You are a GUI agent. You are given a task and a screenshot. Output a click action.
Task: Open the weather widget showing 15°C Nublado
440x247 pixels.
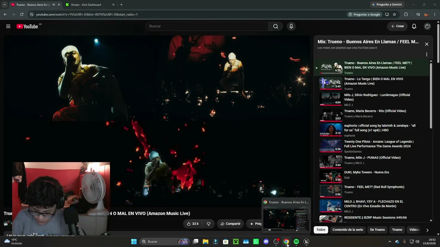click(13, 242)
